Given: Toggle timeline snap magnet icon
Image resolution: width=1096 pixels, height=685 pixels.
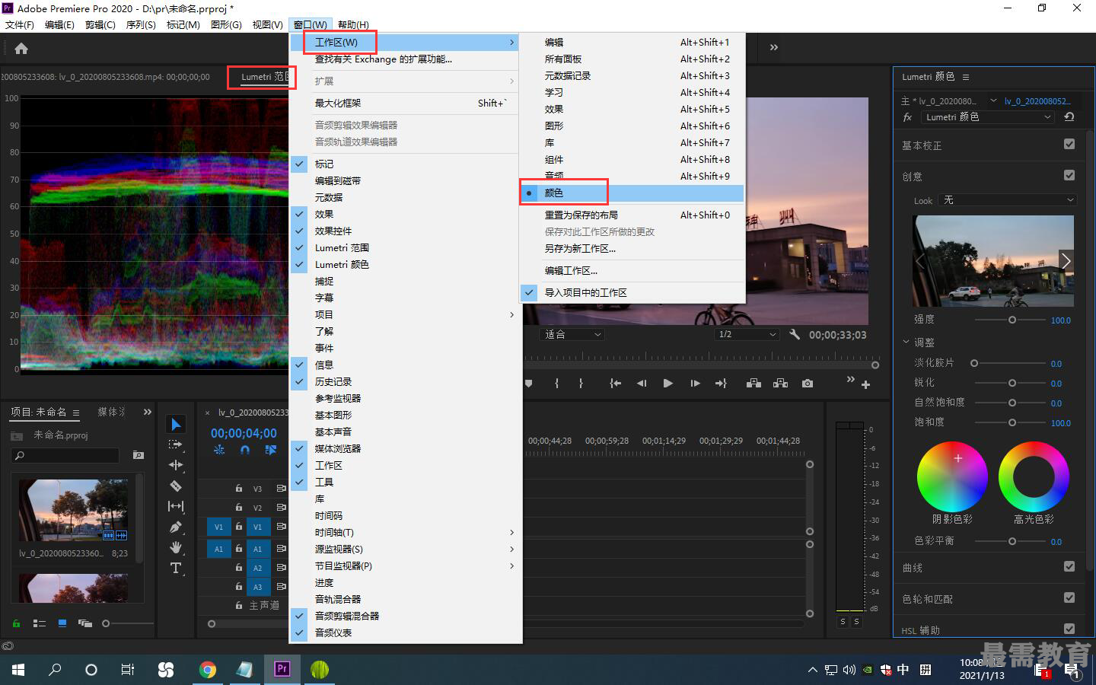Looking at the screenshot, I should click(x=245, y=450).
